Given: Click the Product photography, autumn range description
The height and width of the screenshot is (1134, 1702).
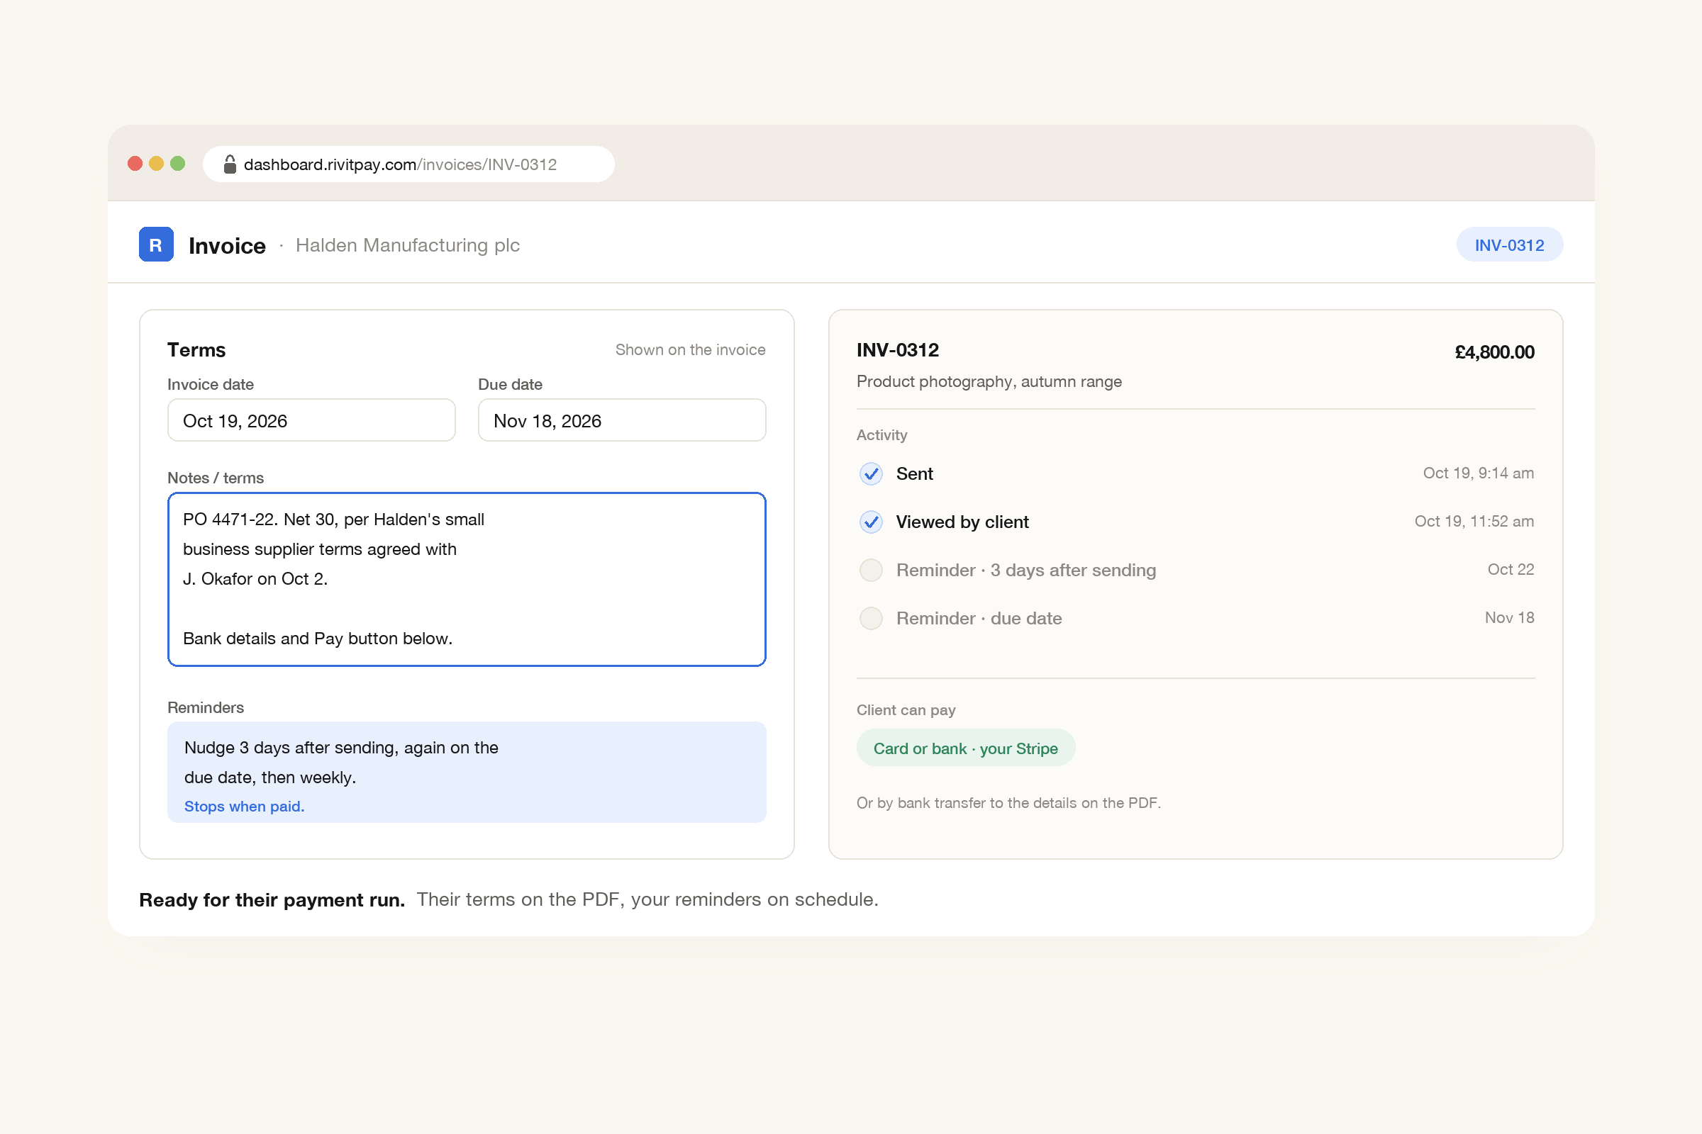Looking at the screenshot, I should tap(989, 381).
